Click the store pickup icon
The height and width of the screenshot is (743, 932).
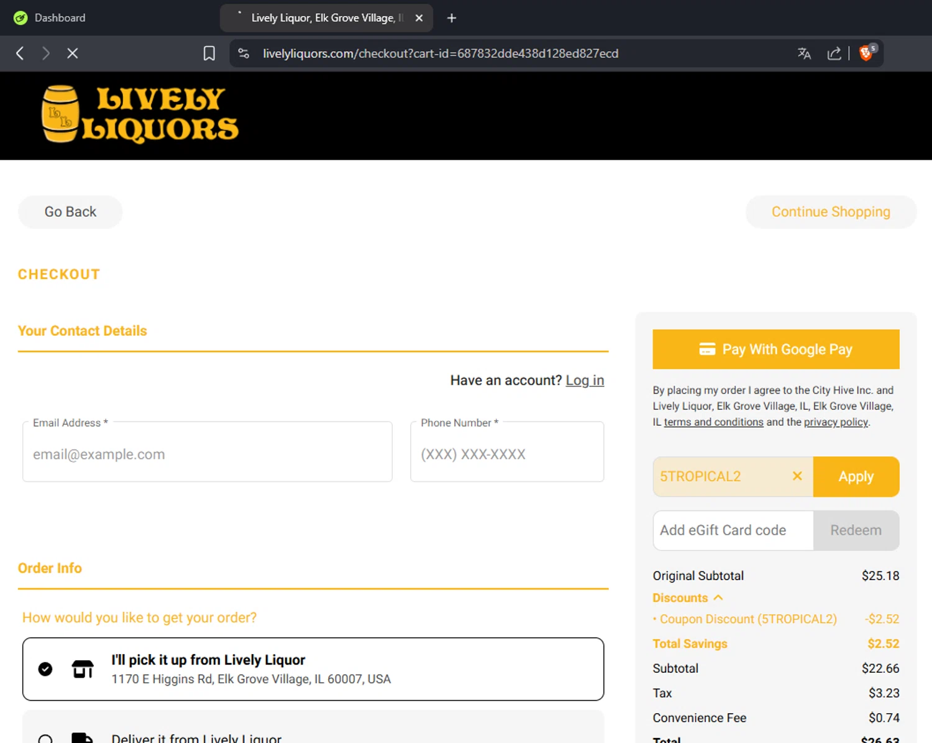point(83,669)
